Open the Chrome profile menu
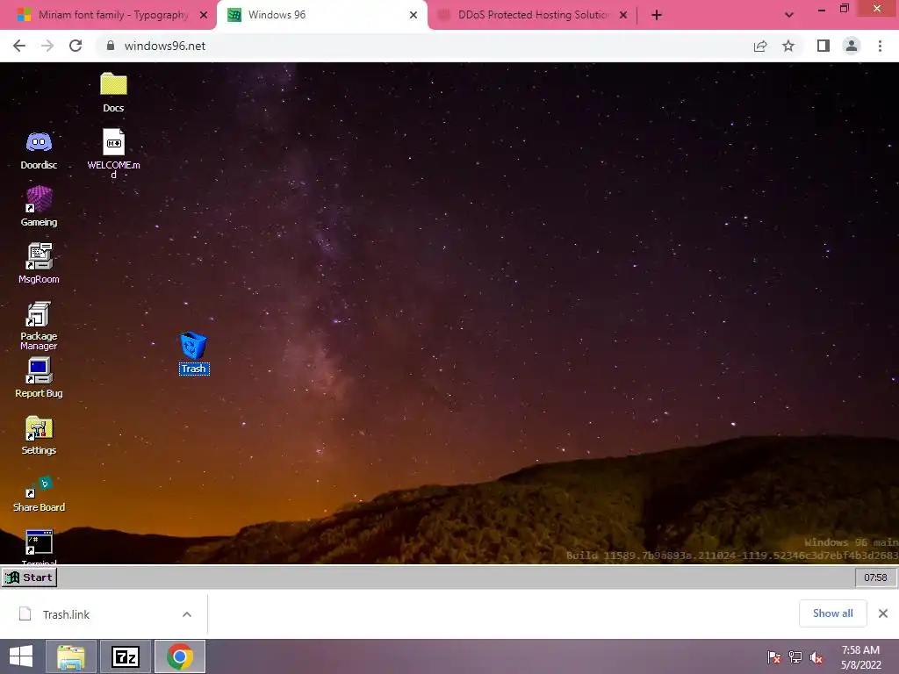The width and height of the screenshot is (899, 674). (x=852, y=46)
